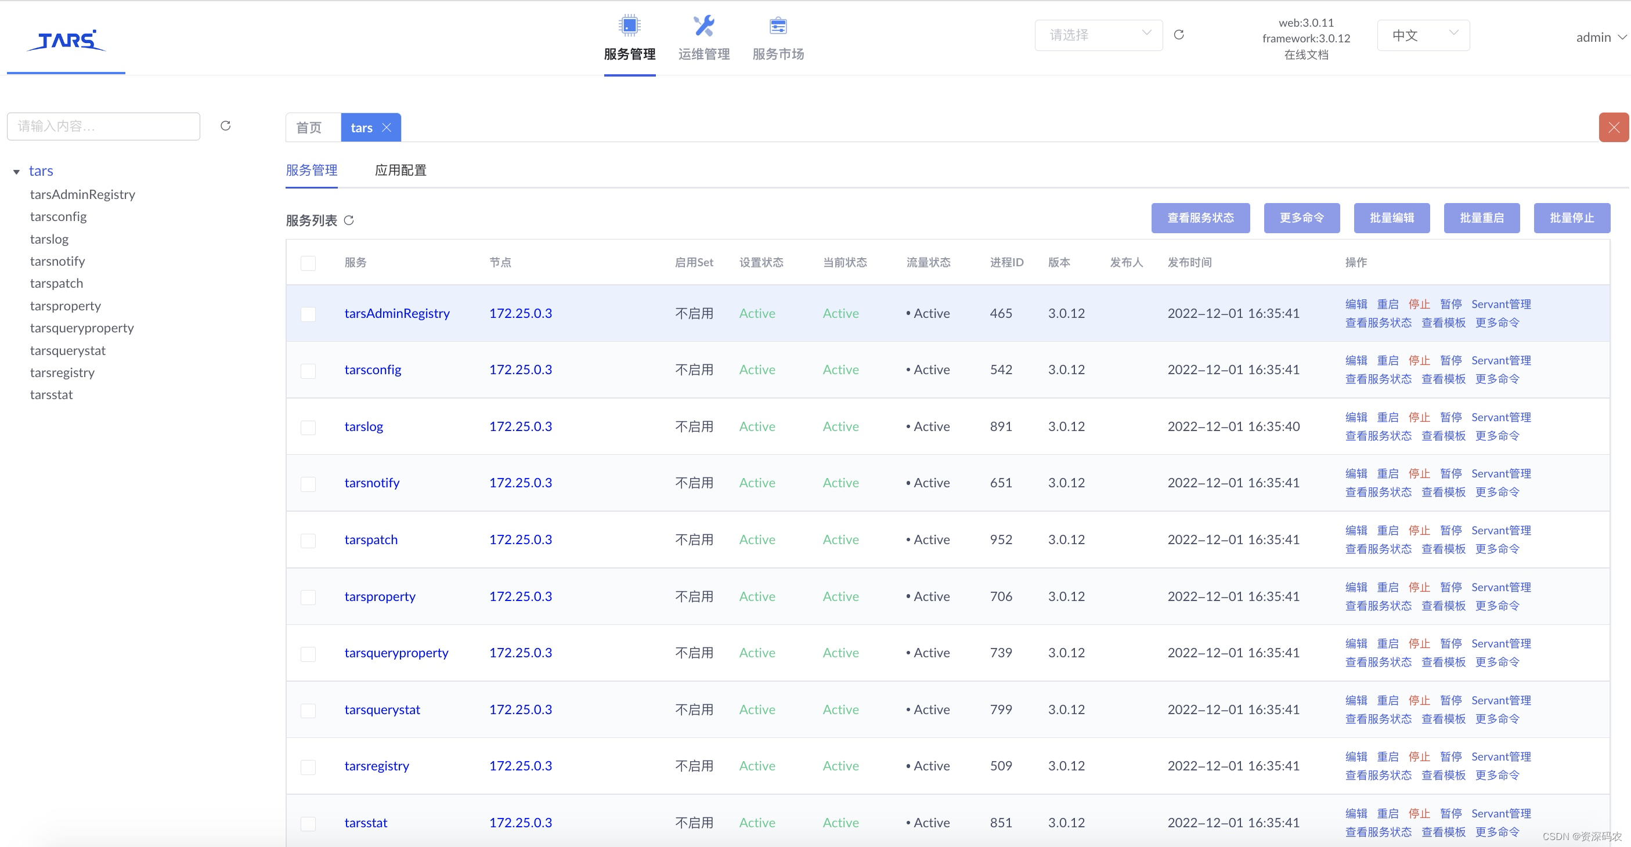Viewport: 1631px width, 847px height.
Task: Refresh the sidebar service tree
Action: click(225, 125)
